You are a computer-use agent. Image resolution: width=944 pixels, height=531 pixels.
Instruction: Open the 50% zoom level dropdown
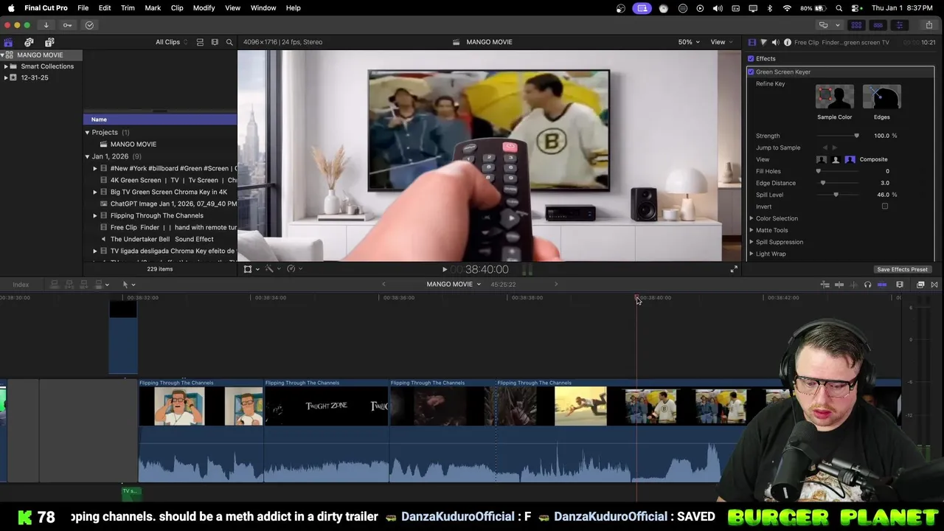pos(690,42)
